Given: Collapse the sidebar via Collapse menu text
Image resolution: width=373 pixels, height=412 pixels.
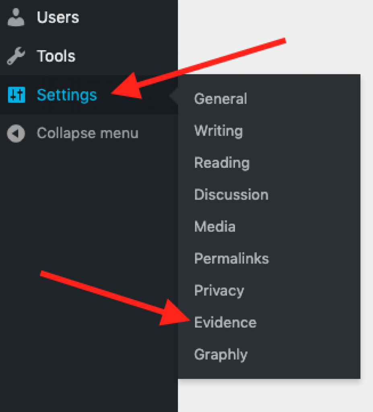Looking at the screenshot, I should click(88, 133).
